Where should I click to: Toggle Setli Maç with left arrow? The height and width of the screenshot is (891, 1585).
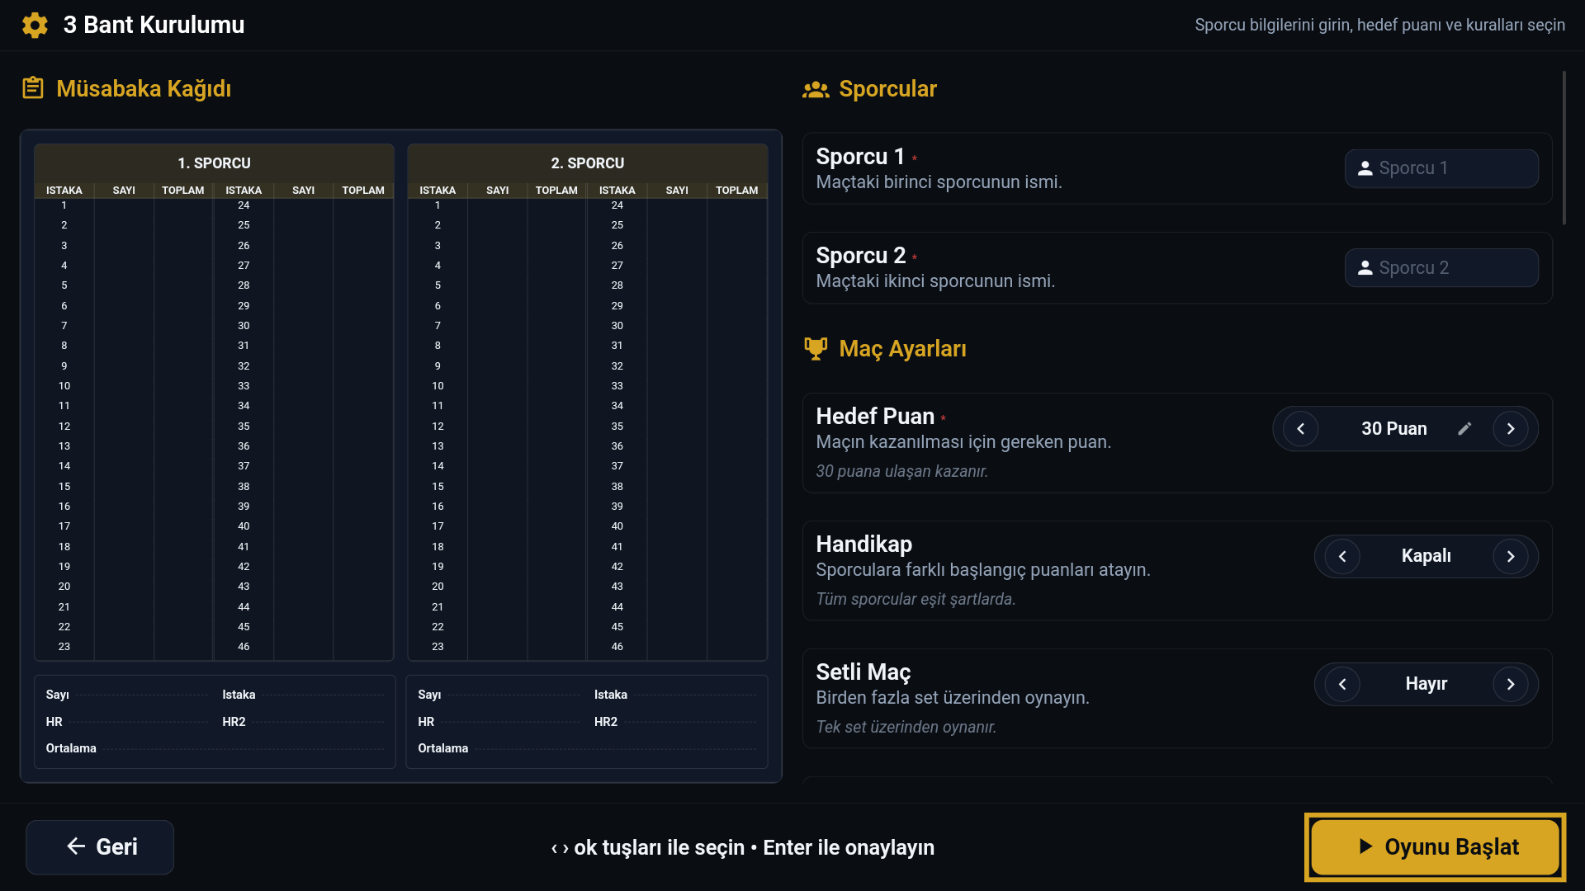(1342, 685)
